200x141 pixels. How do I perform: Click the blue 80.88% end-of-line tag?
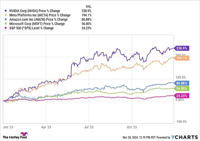182,83
